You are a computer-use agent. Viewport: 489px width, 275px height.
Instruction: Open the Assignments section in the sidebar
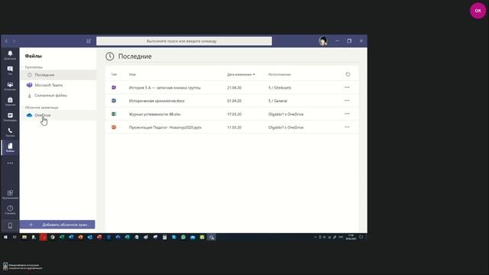coord(10,102)
